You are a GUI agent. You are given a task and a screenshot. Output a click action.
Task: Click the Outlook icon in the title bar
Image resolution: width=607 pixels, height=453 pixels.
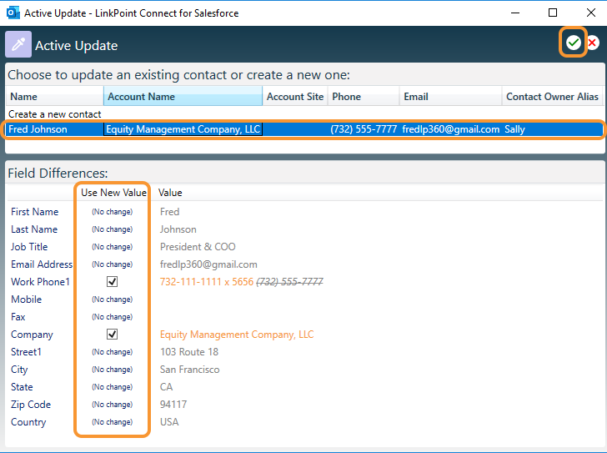coord(13,13)
